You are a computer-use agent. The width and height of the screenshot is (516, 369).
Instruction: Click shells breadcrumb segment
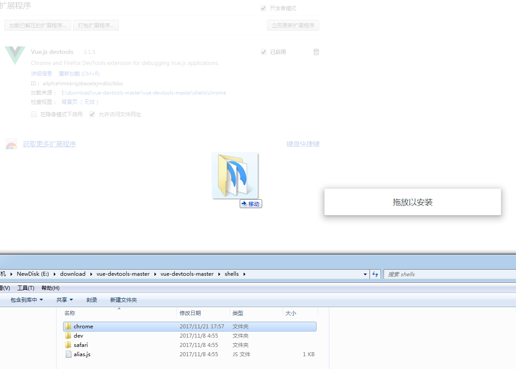232,274
